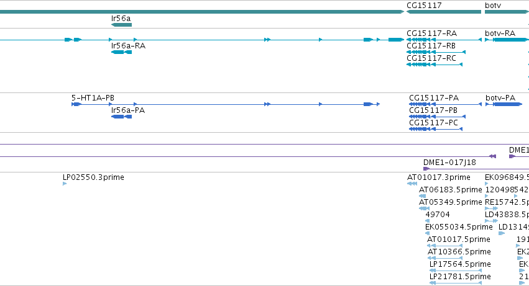The height and width of the screenshot is (286, 529).
Task: Click the botv gene bar
Action: point(507,12)
